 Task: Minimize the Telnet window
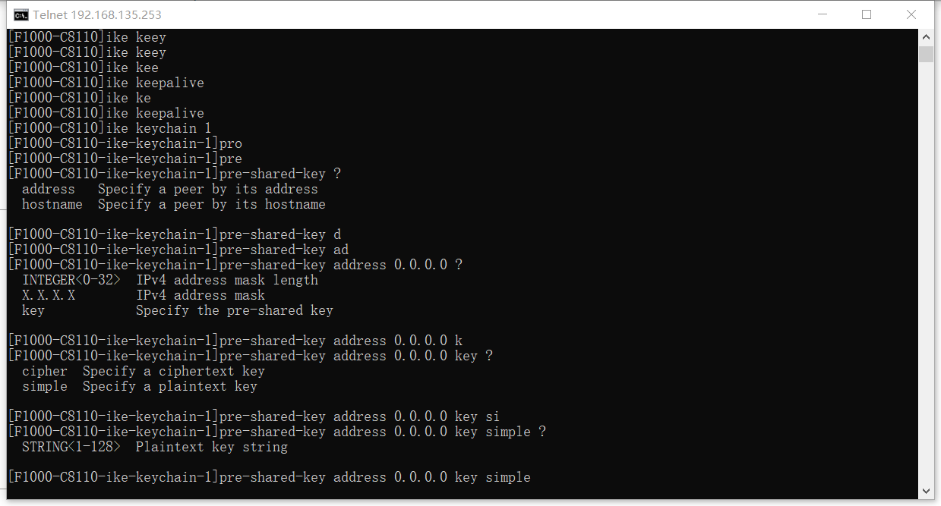pyautogui.click(x=823, y=14)
